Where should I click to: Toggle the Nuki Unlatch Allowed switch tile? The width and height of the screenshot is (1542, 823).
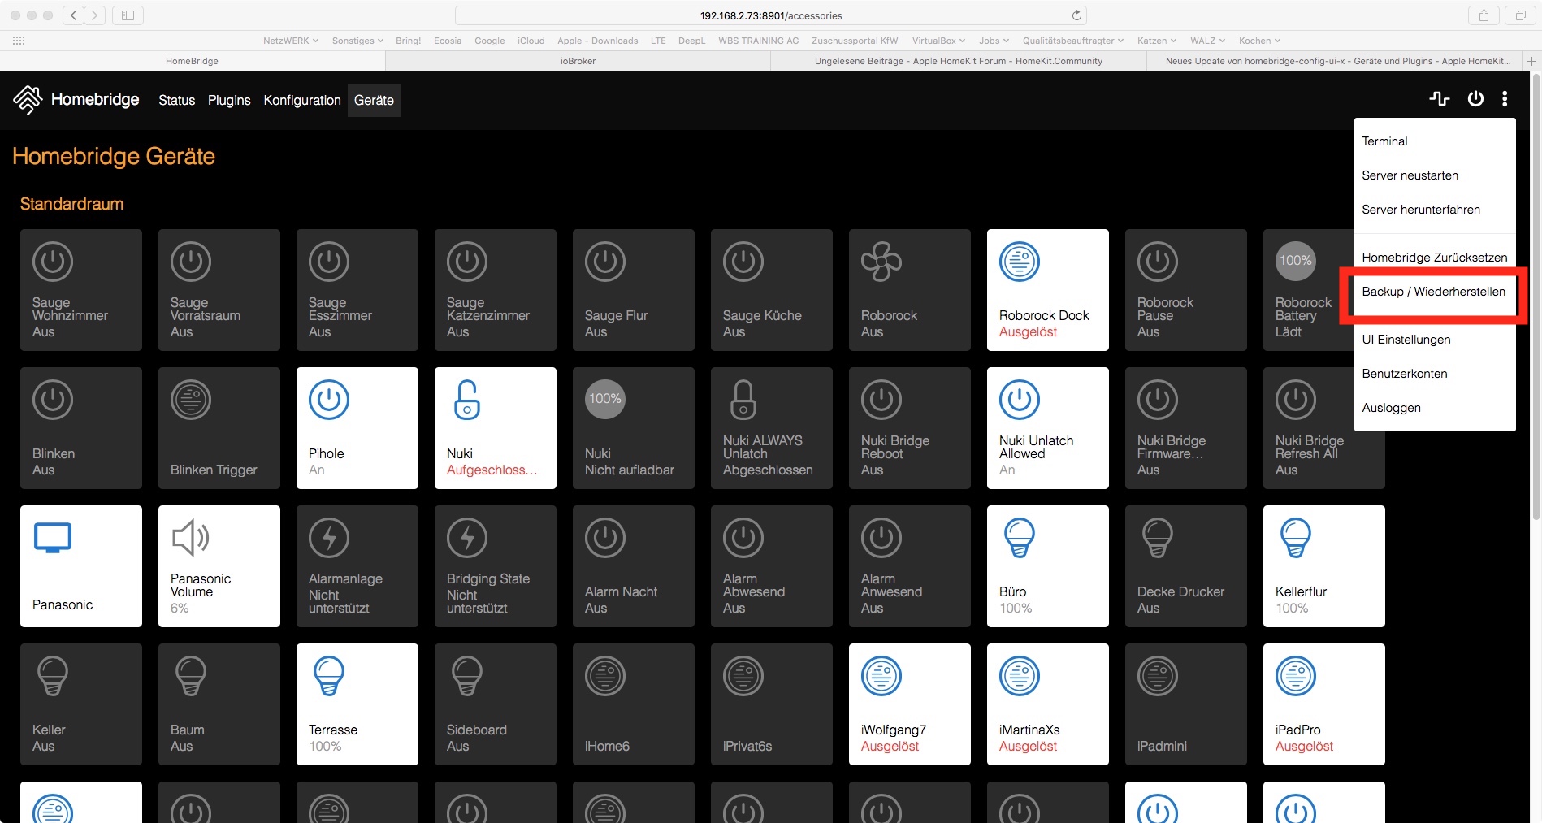click(1048, 428)
